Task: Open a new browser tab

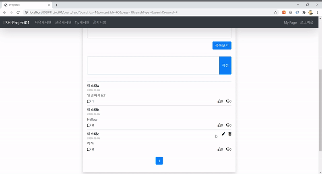Action: click(x=56, y=5)
